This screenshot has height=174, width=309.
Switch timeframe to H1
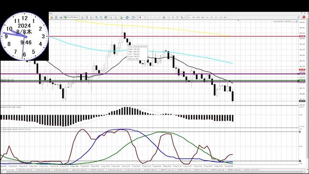point(207,17)
